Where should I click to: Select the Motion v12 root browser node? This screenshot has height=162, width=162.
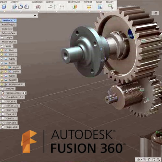(9, 20)
